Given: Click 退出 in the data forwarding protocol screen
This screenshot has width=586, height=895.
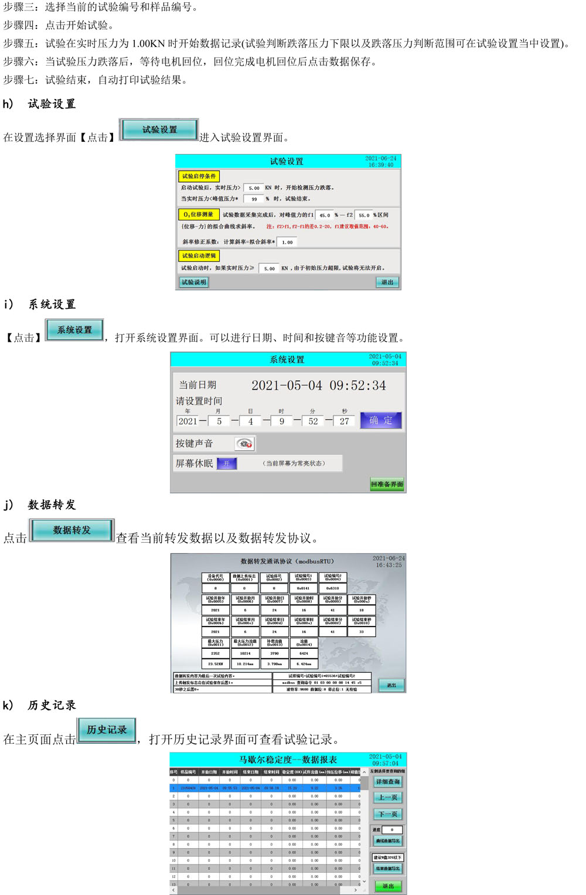Looking at the screenshot, I should point(391,685).
